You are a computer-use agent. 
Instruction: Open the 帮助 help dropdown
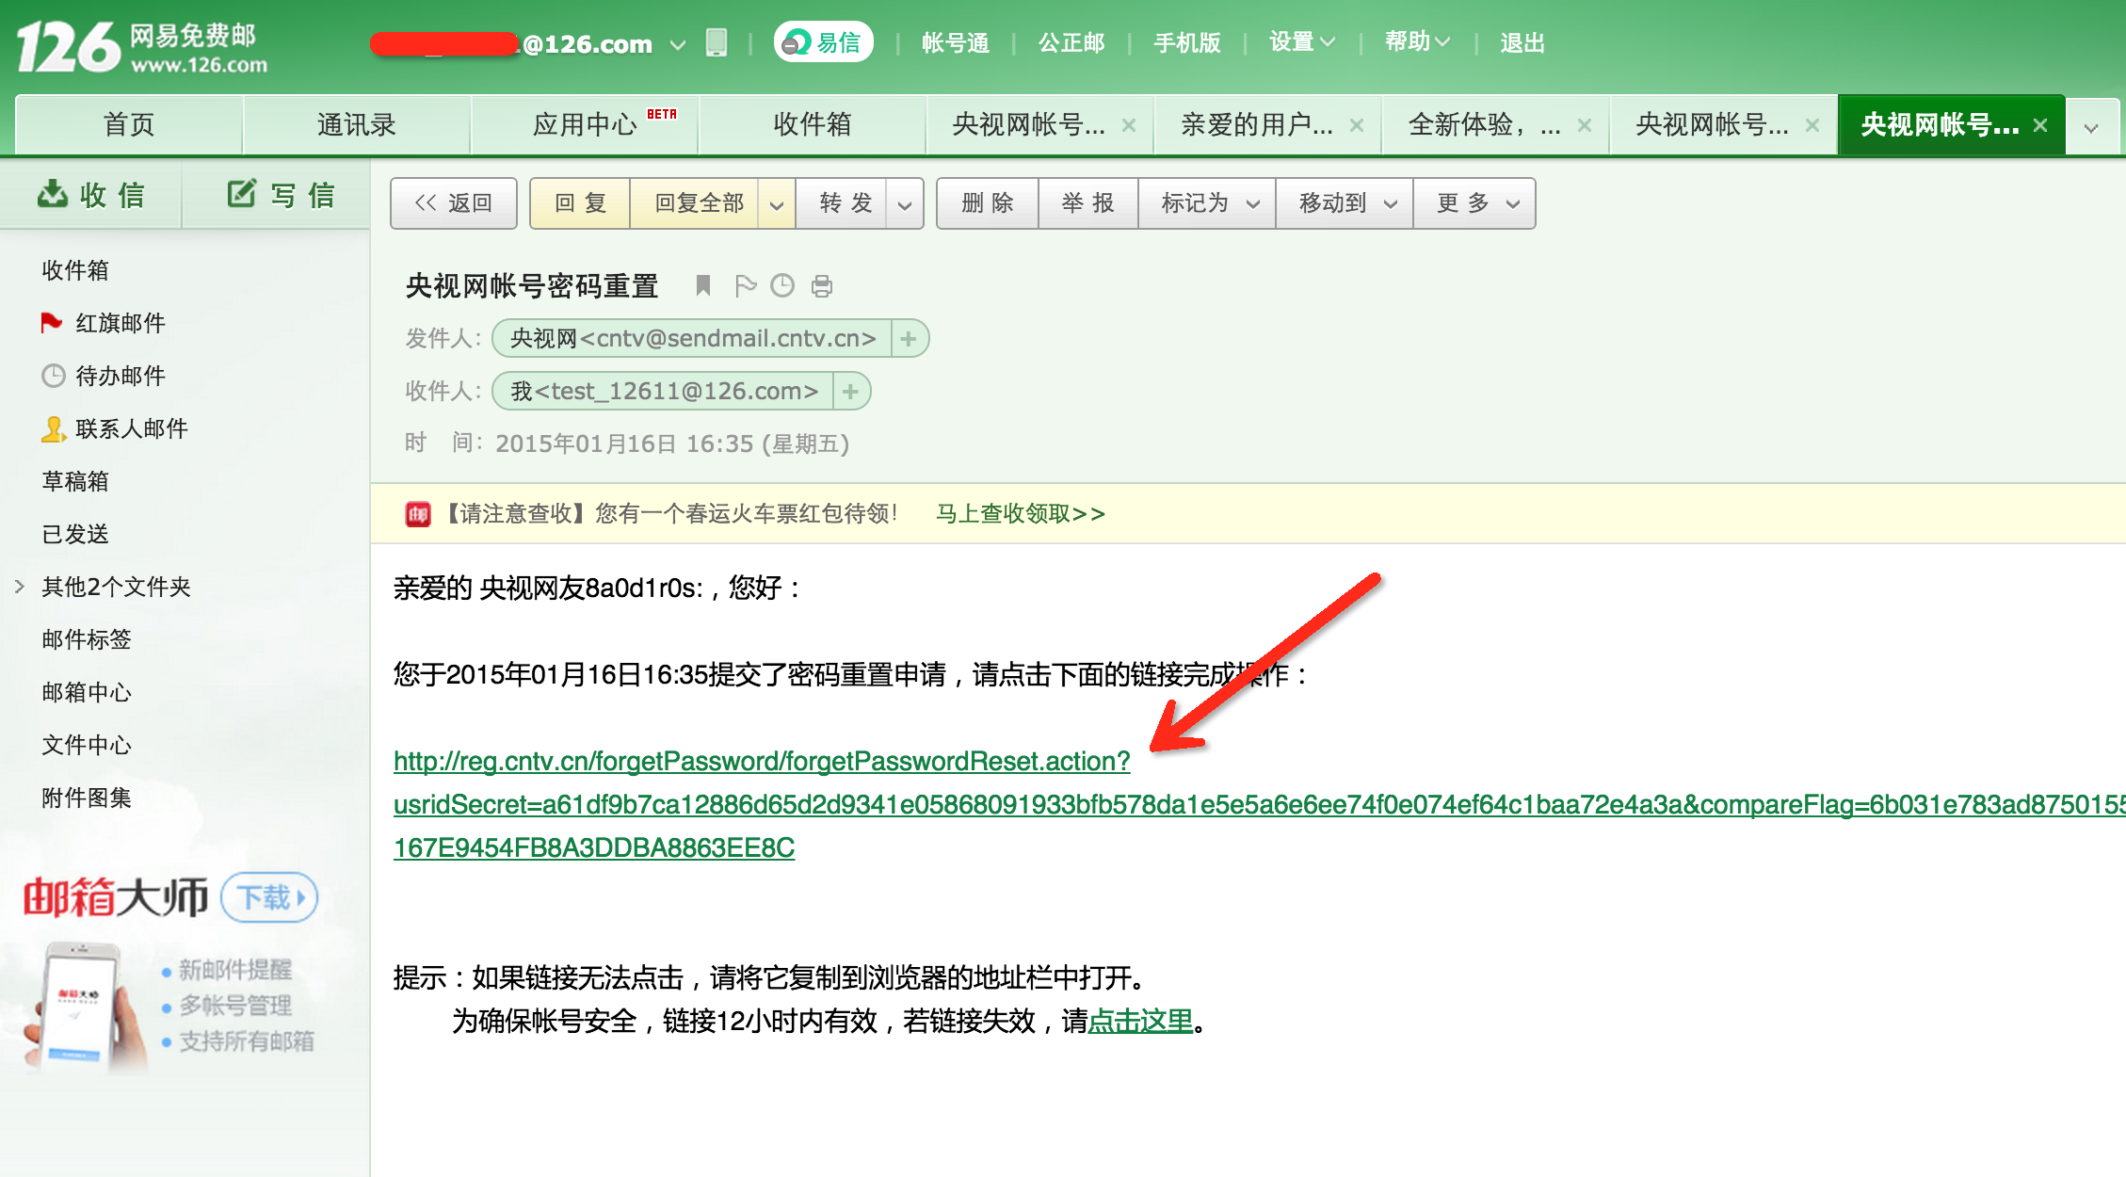click(x=1417, y=42)
